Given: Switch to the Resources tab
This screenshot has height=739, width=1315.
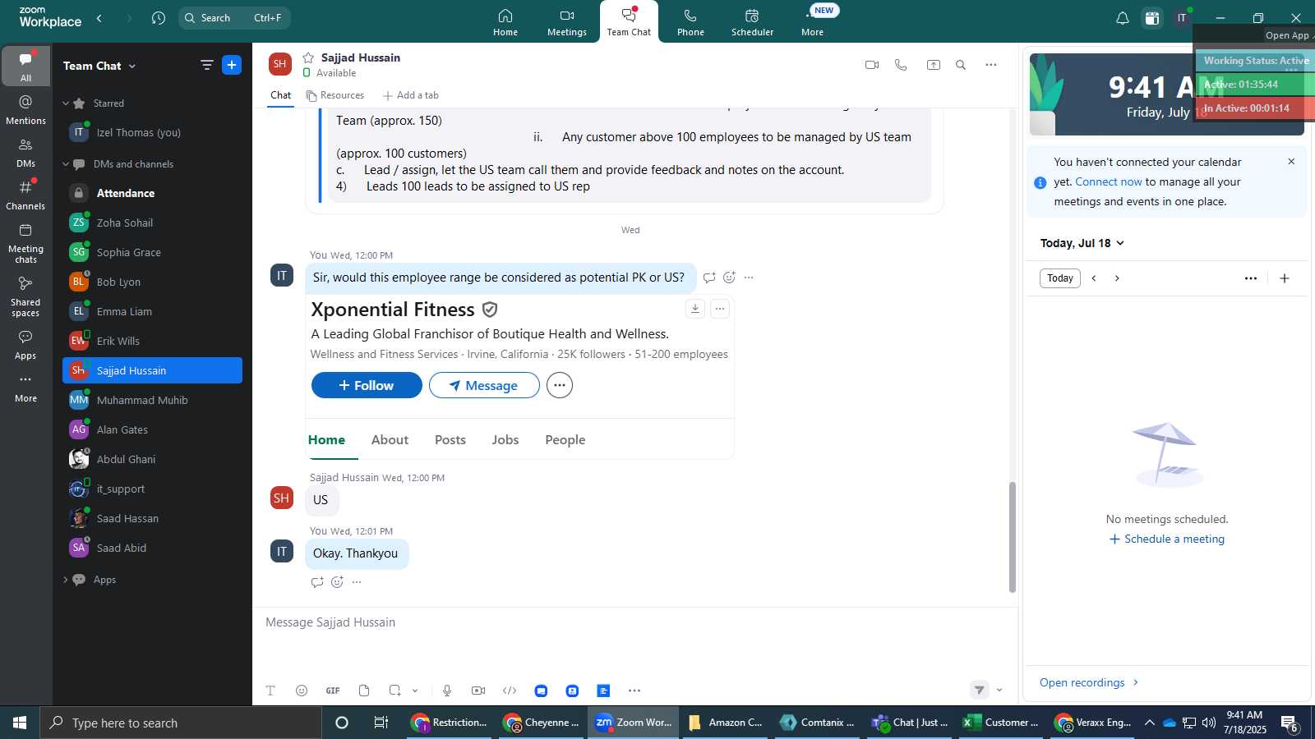Looking at the screenshot, I should 335,95.
